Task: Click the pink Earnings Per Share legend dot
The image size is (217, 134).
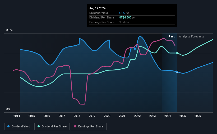Action: tap(75, 126)
